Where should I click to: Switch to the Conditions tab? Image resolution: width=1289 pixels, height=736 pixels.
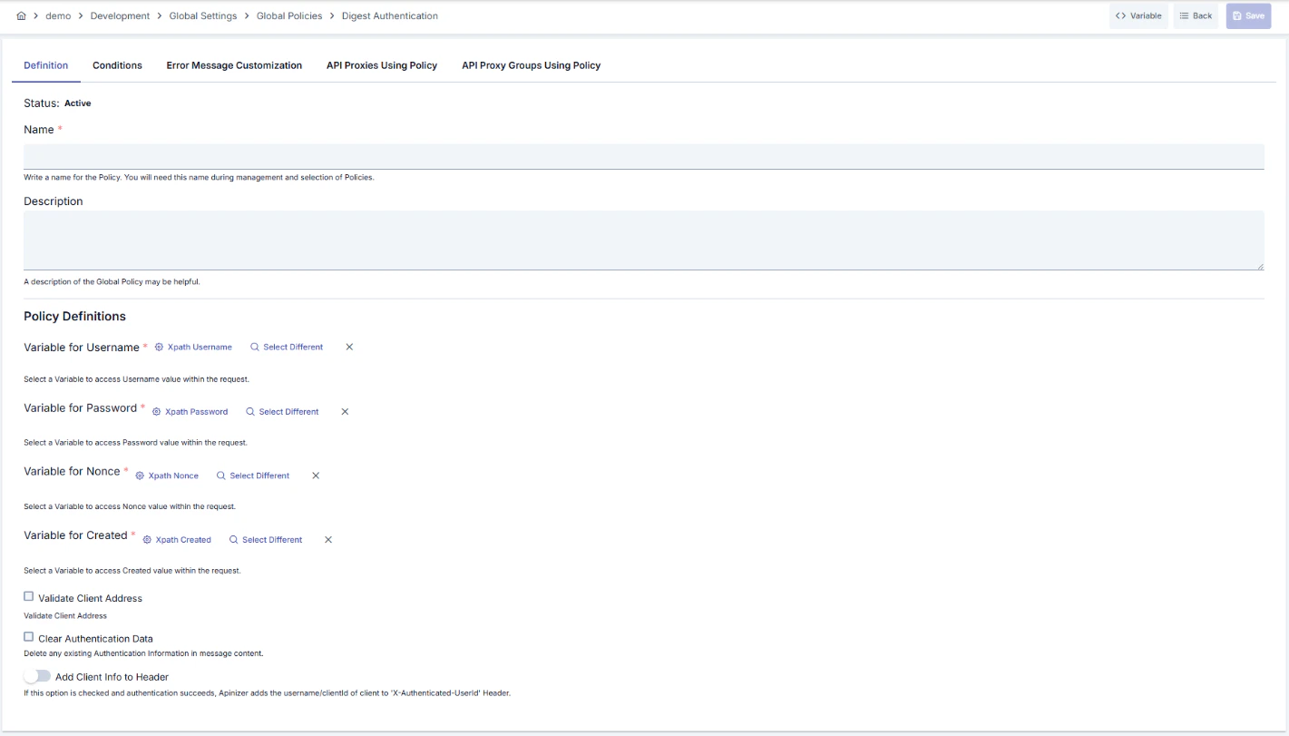[116, 65]
